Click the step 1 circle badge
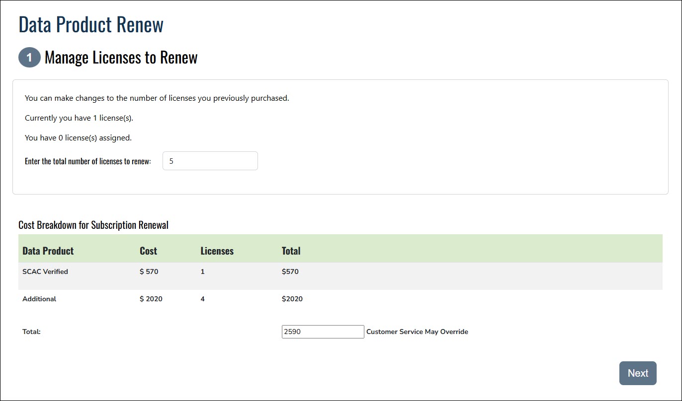The height and width of the screenshot is (401, 682). coord(29,58)
